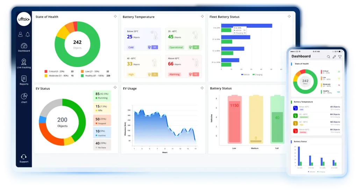
Task: Tap the filter funnel icon in the mobile header
Action: tap(340, 57)
